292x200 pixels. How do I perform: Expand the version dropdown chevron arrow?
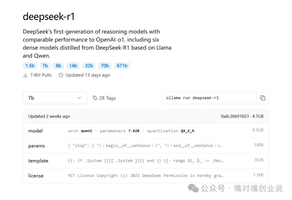[x=79, y=98]
